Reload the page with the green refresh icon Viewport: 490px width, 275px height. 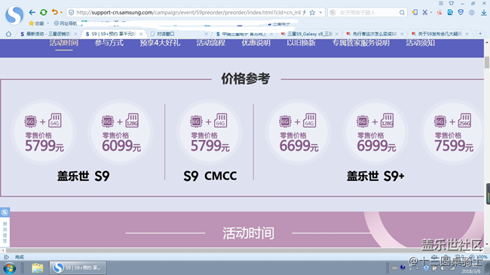[44, 13]
